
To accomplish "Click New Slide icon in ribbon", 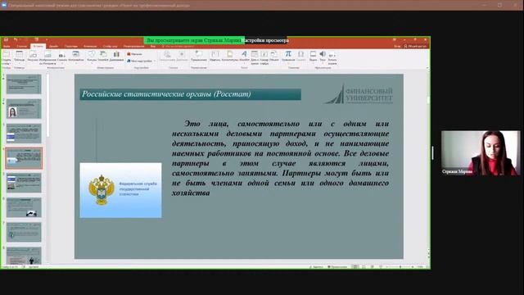I will [6, 57].
